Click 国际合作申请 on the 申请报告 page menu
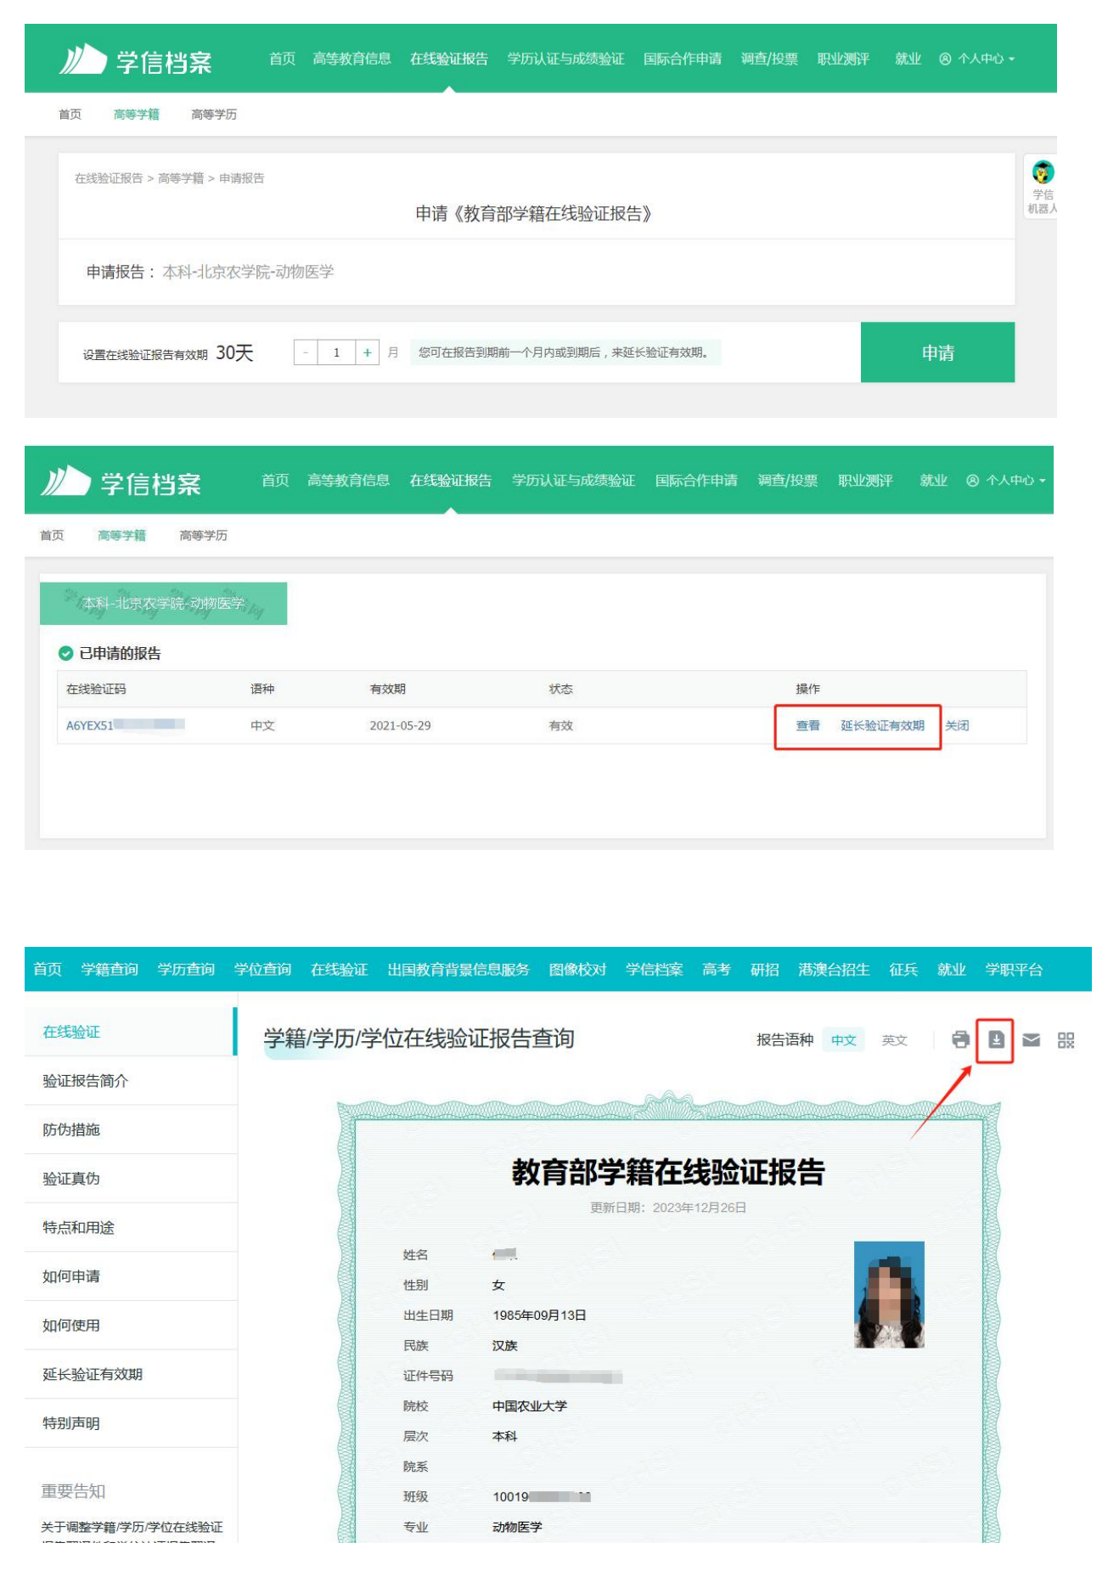 click(683, 59)
